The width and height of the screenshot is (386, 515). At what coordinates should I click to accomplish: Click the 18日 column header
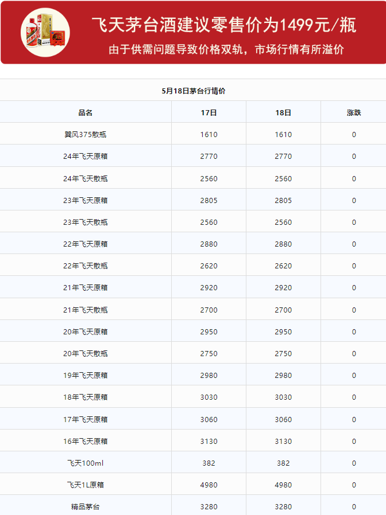pos(283,112)
